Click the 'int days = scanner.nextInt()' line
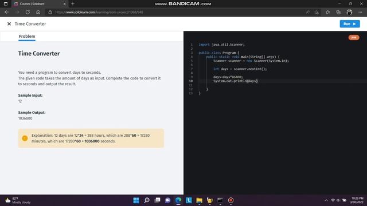The width and height of the screenshot is (367, 206). [x=240, y=69]
